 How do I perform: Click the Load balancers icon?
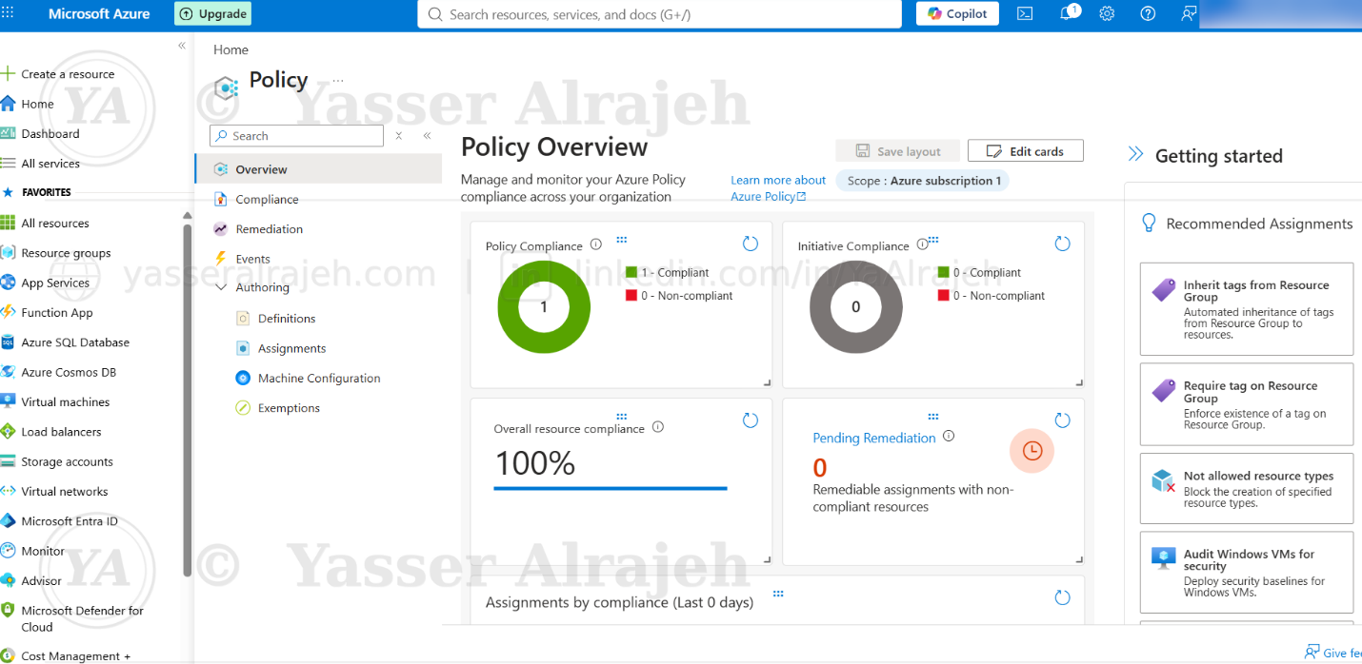(x=8, y=432)
